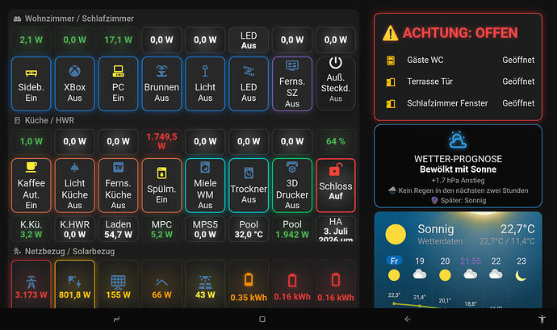Toggle the PC Ein switch tile
Viewport: 557px width, 330px height.
[x=119, y=84]
